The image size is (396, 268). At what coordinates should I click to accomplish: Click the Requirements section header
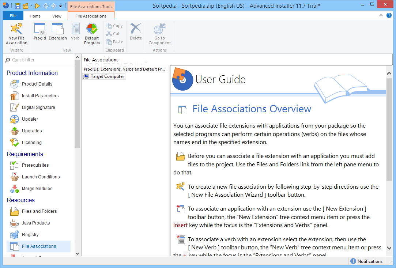[25, 154]
